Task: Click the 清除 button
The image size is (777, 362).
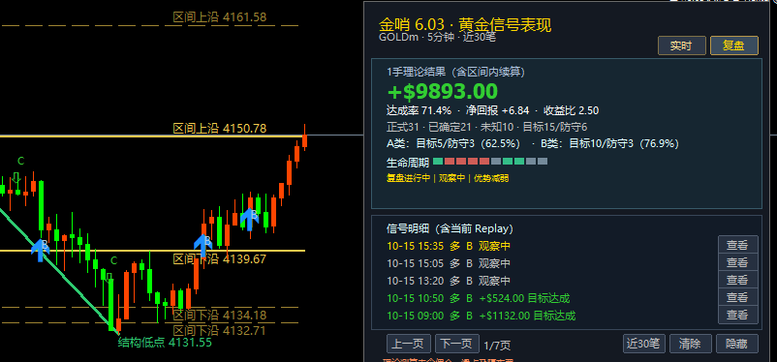Action: point(690,344)
